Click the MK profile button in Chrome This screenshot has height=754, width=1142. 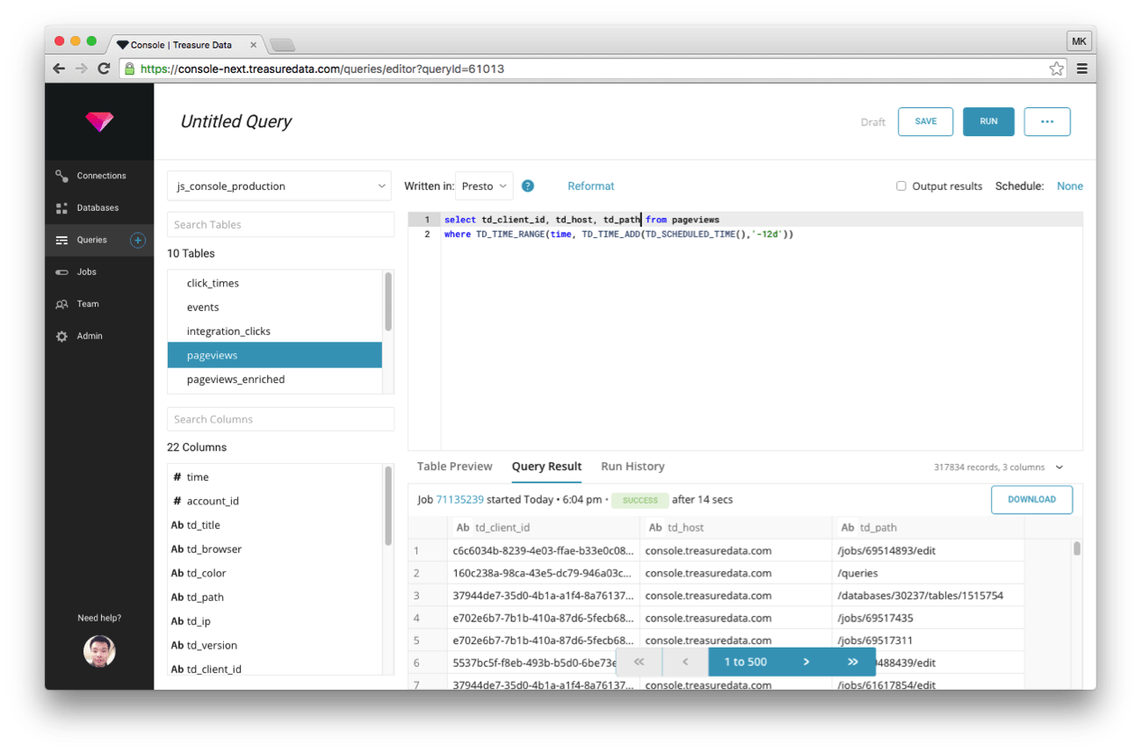1079,41
